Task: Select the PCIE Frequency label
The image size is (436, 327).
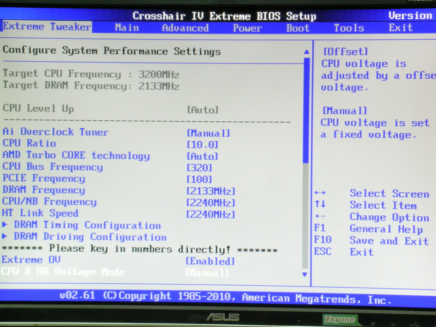Action: [44, 178]
